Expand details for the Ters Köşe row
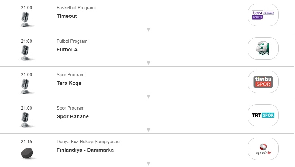Screen dimensions: 295x167 pos(148,97)
